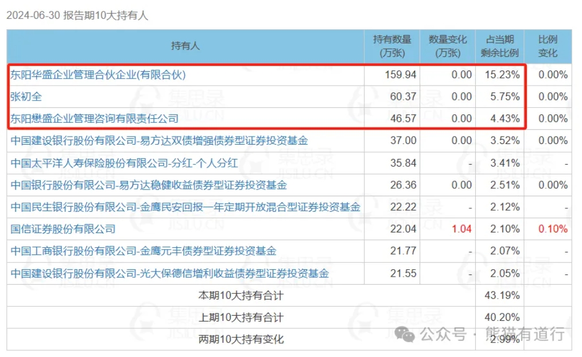582x357 pixels.
Task: Open holder link 东阳华盛企业管理合伙企业(有限合伙)
Action: pyautogui.click(x=98, y=75)
